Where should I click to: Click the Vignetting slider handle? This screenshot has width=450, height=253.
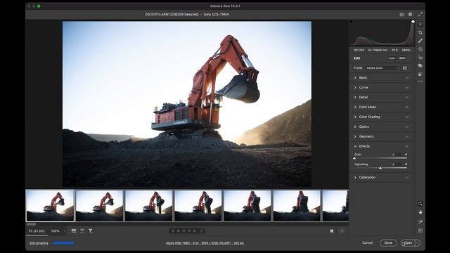click(x=380, y=168)
